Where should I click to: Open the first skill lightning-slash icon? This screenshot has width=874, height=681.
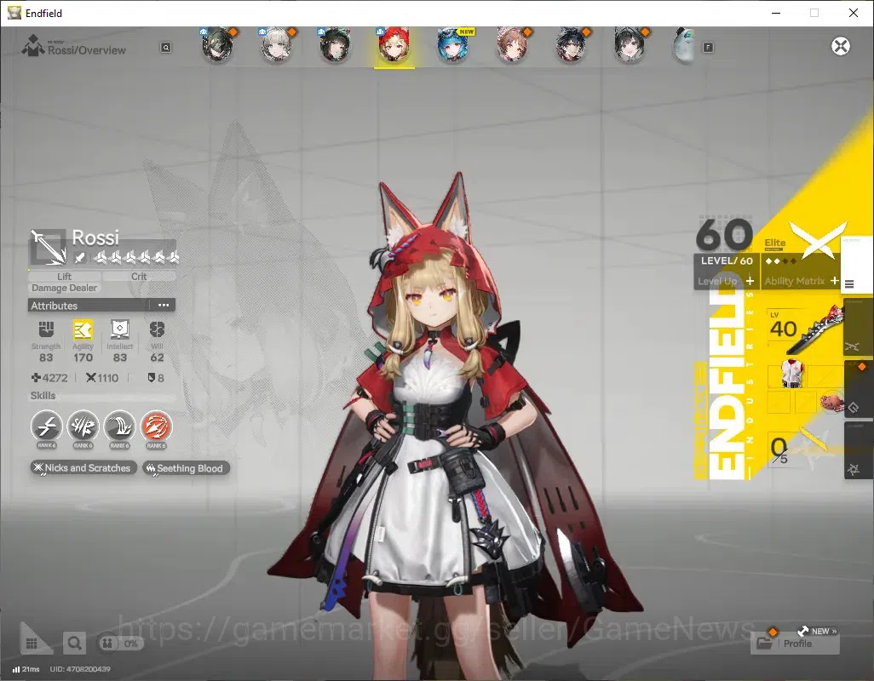click(46, 427)
